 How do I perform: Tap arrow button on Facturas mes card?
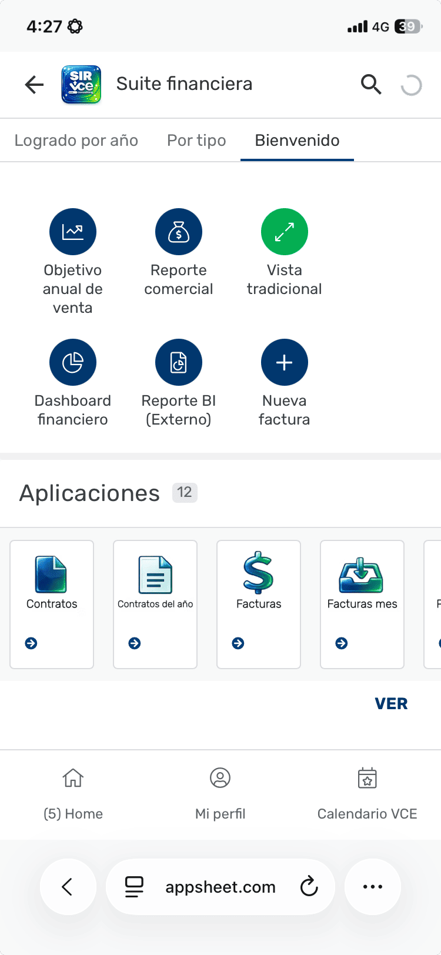342,643
